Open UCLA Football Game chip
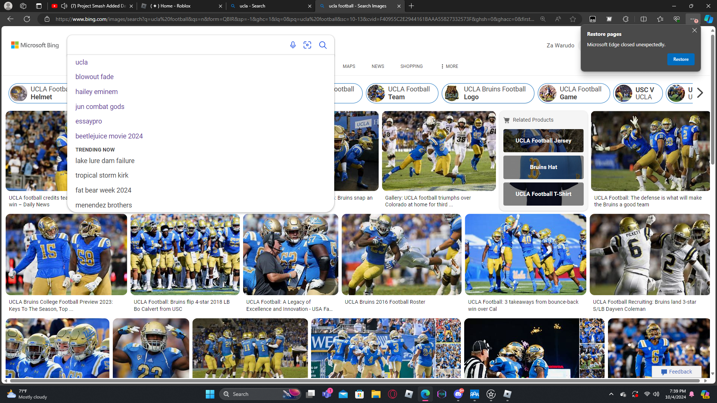The height and width of the screenshot is (403, 717). (x=574, y=93)
